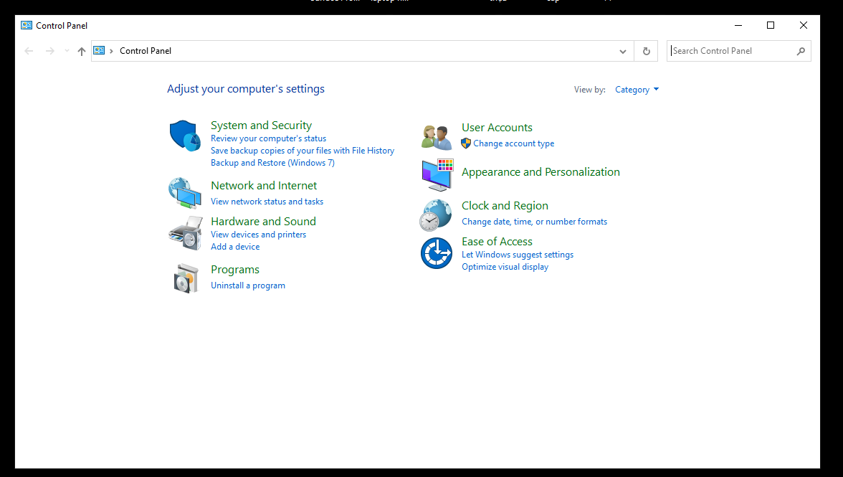Open Appearance and Personalization category

pos(540,172)
